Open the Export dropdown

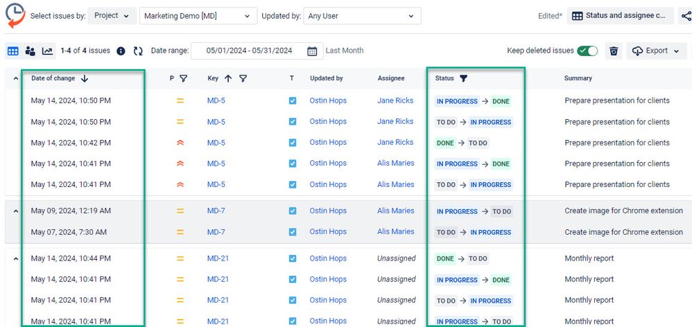[656, 51]
